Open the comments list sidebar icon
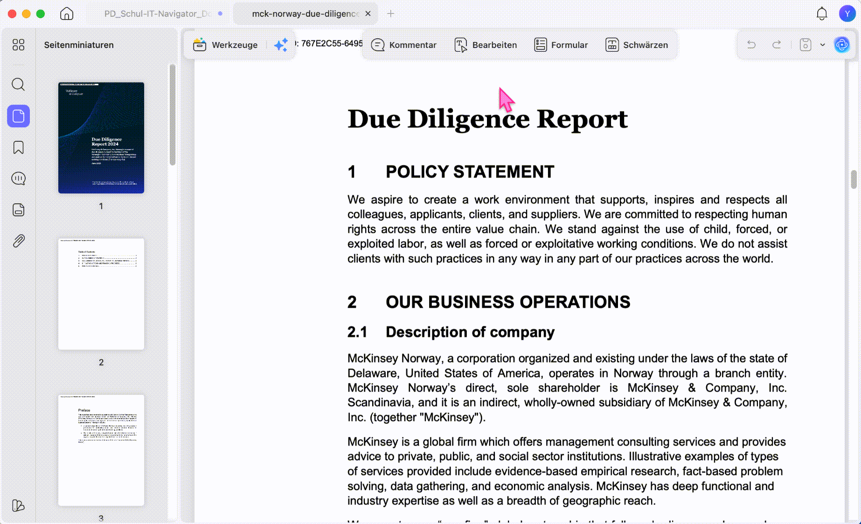The image size is (861, 524). tap(18, 179)
